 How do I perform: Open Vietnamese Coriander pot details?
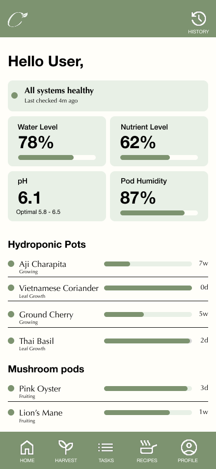click(108, 291)
